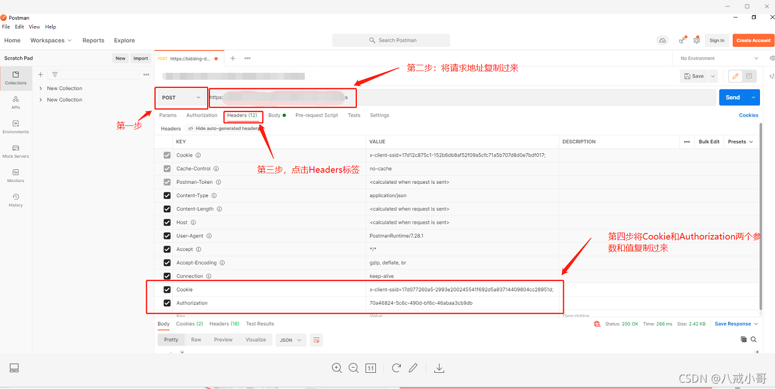
Task: Uncheck the Authorization header checkbox
Action: (x=167, y=303)
